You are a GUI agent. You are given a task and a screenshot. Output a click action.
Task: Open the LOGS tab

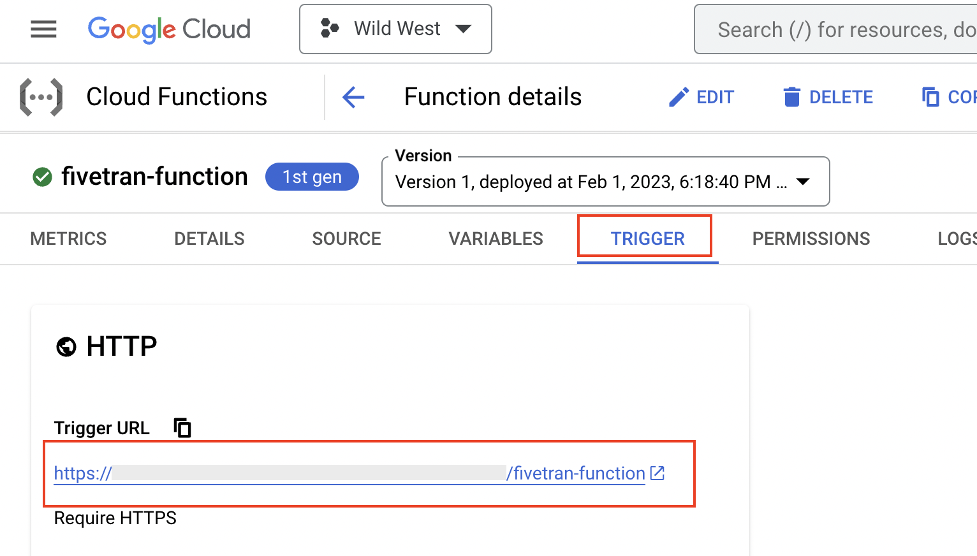(957, 238)
